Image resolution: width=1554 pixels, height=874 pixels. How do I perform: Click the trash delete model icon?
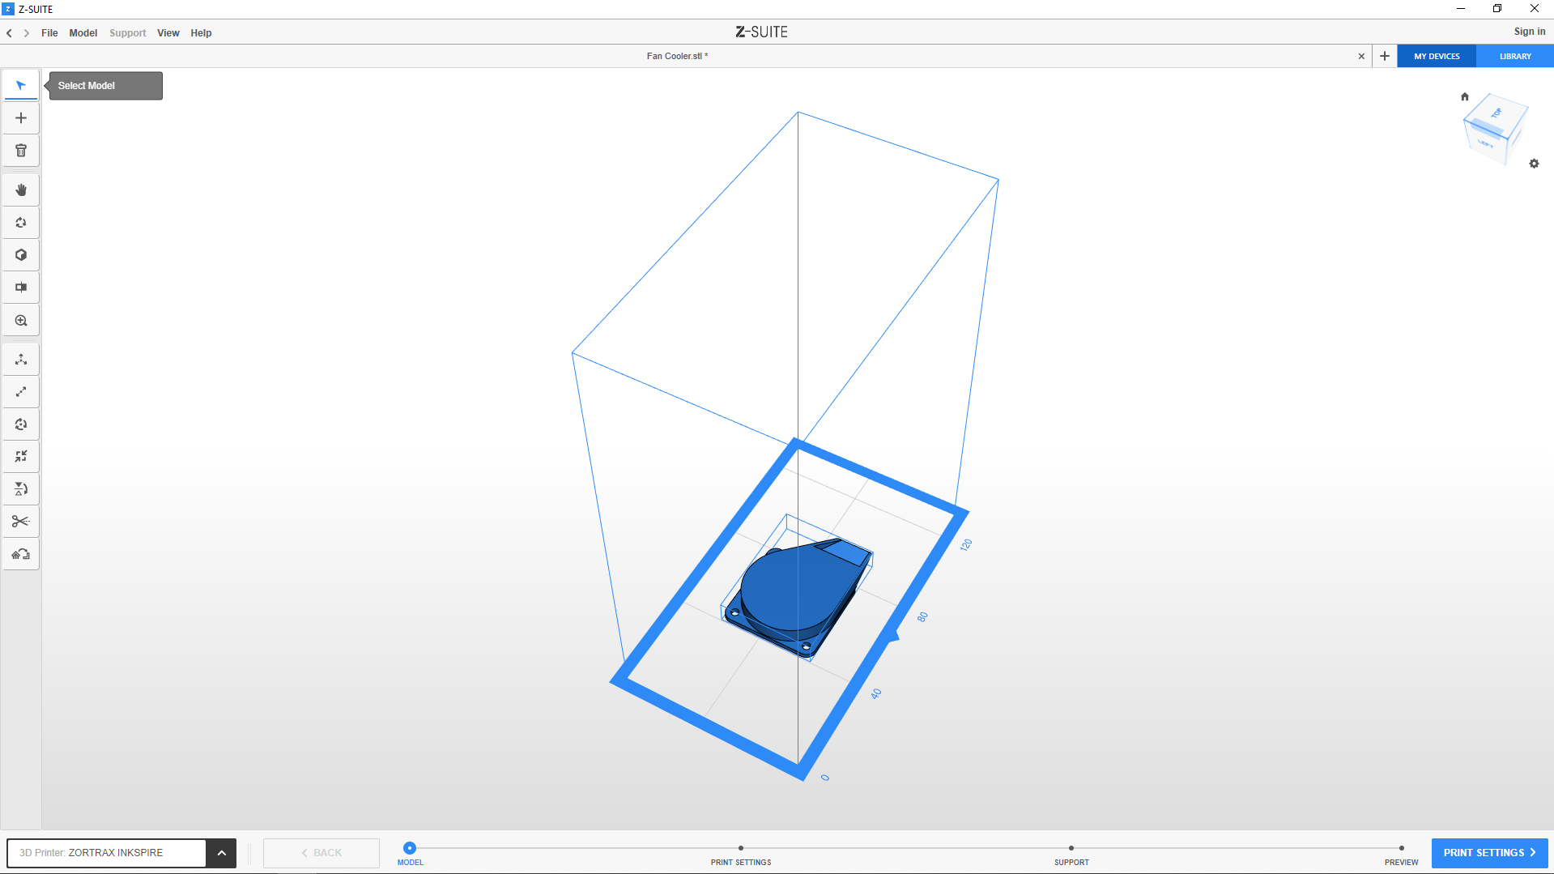pos(21,151)
